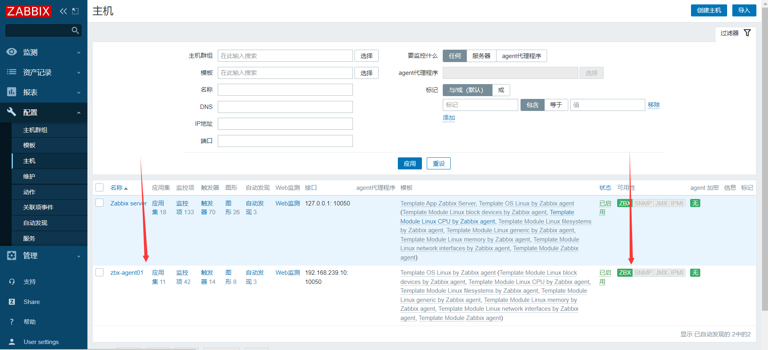This screenshot has height=350, width=768.
Task: Select 服务器 monitoring option
Action: pyautogui.click(x=481, y=56)
